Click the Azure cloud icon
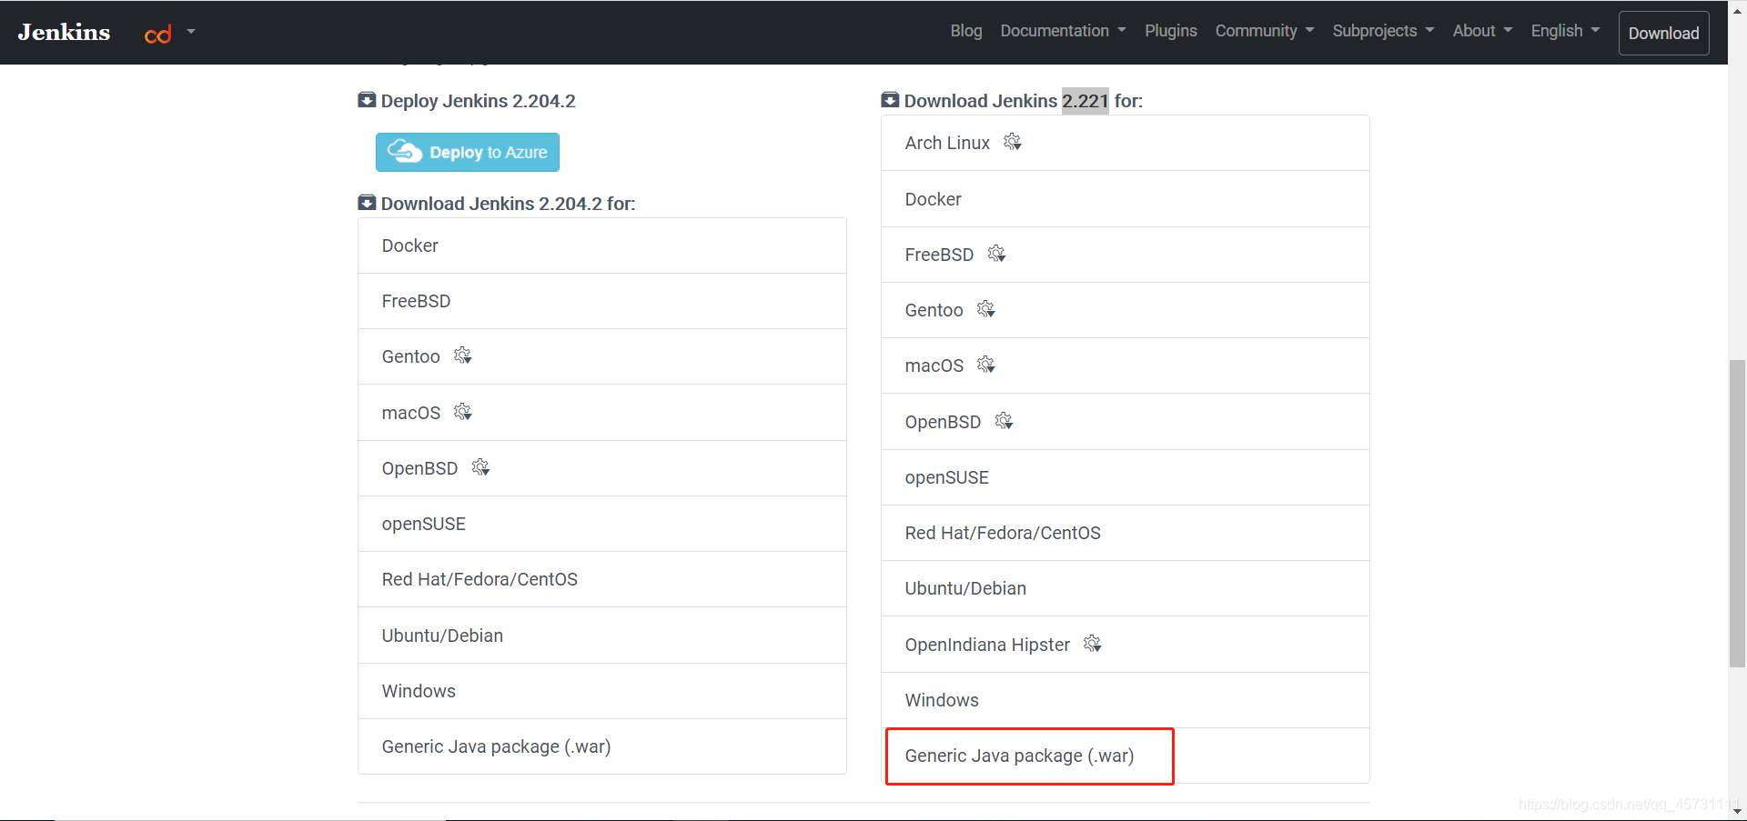 405,151
